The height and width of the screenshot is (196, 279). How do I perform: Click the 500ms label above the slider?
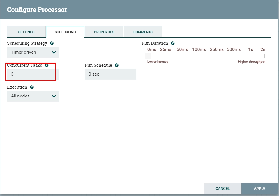click(234, 49)
